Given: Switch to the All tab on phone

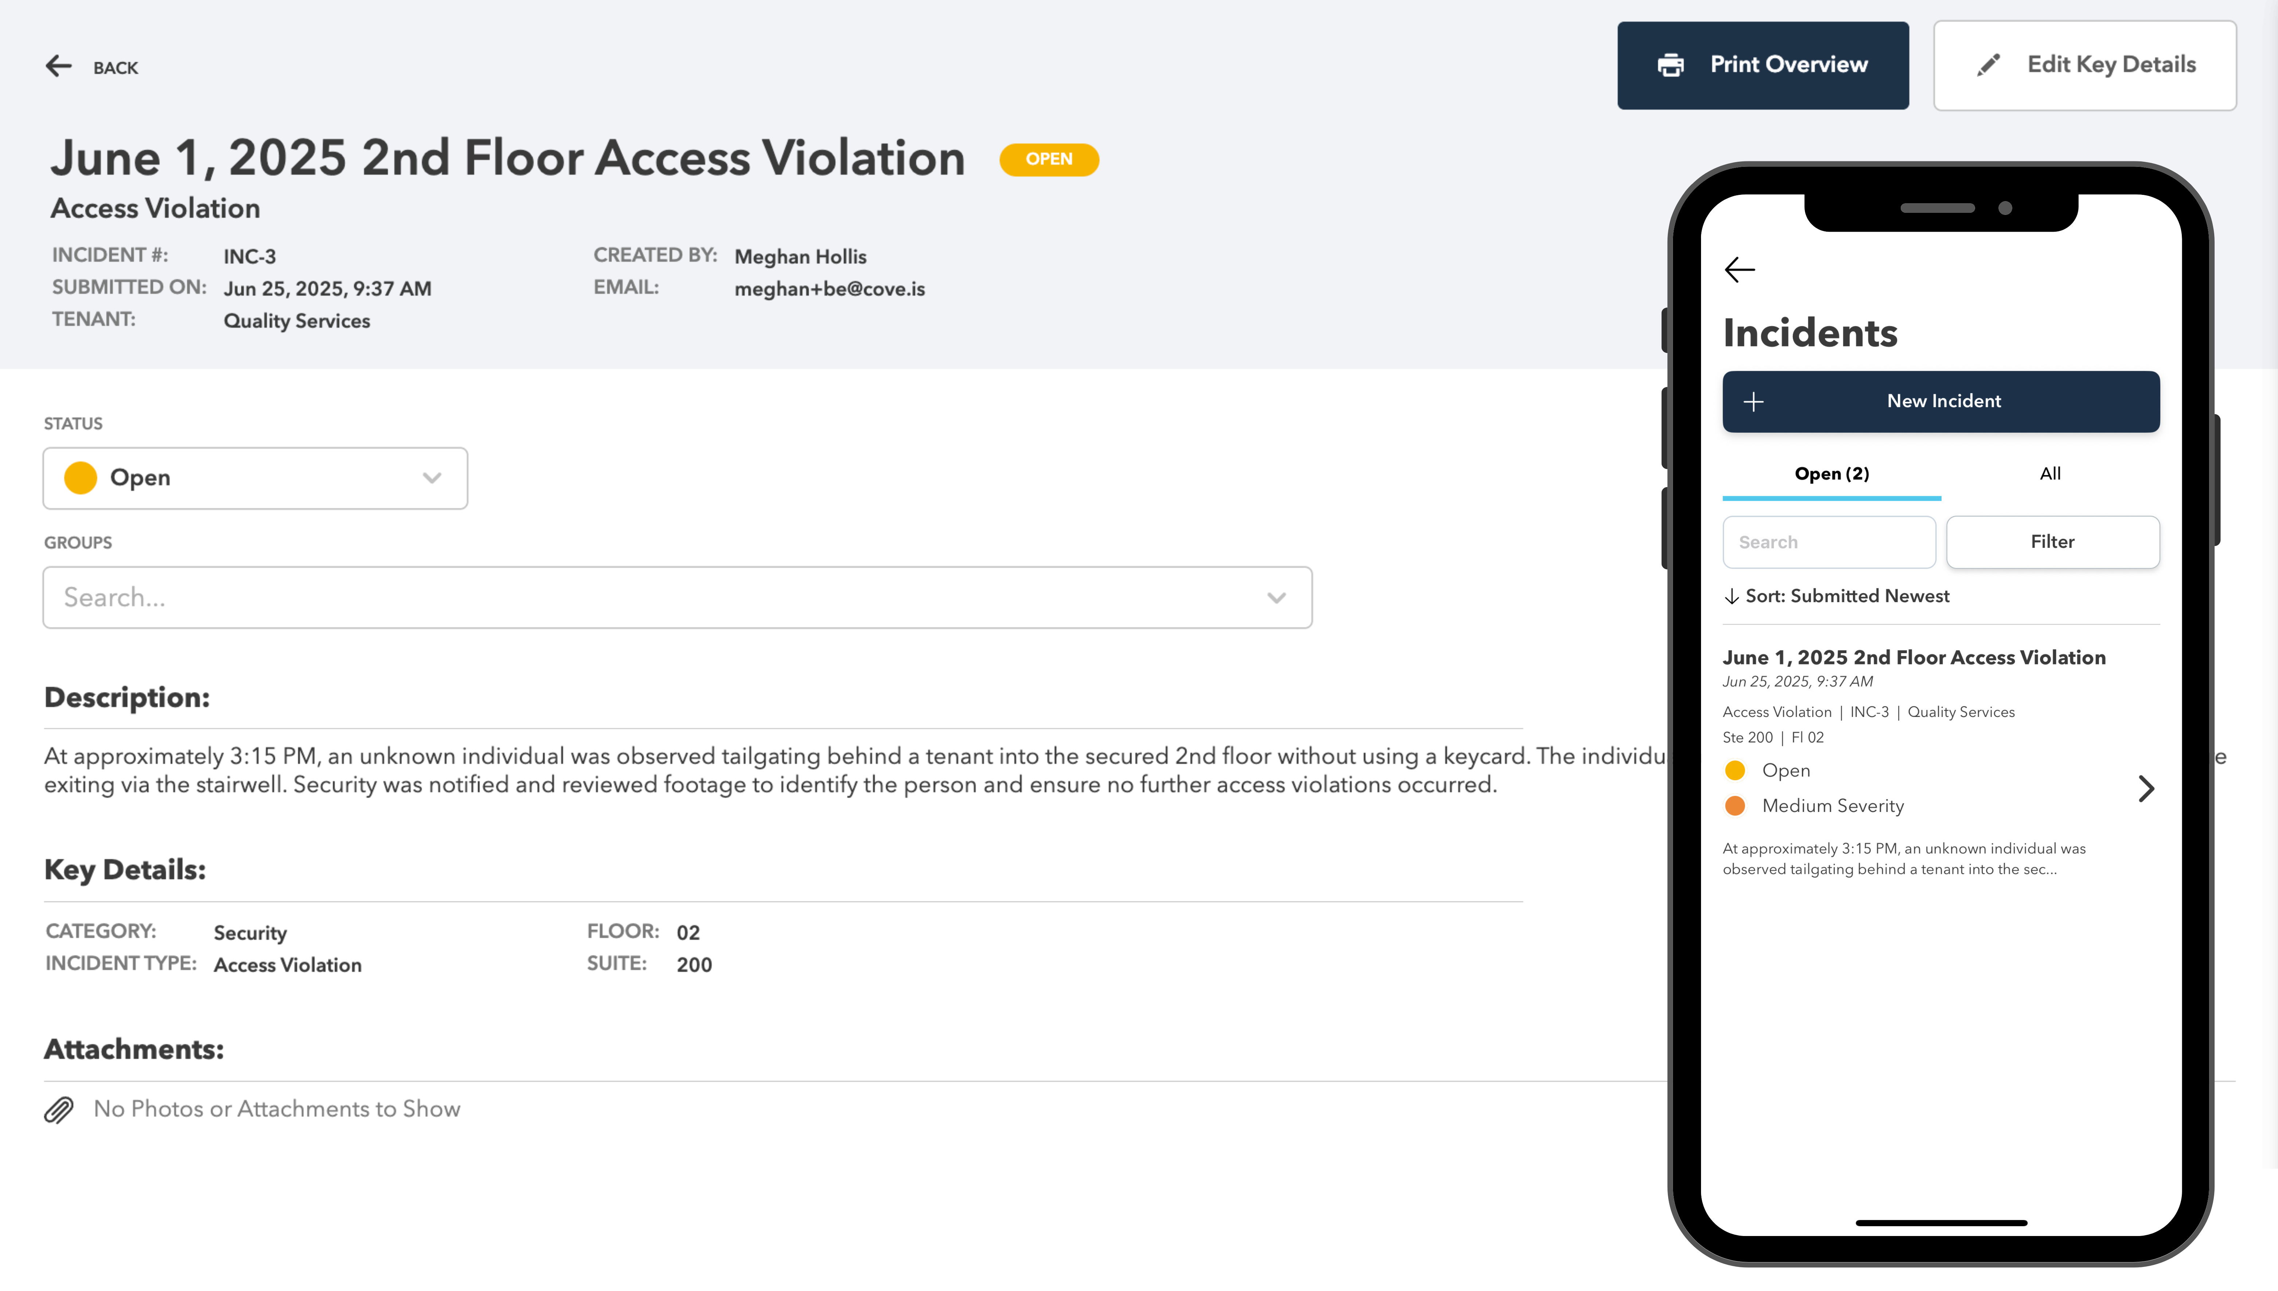Looking at the screenshot, I should (2050, 474).
